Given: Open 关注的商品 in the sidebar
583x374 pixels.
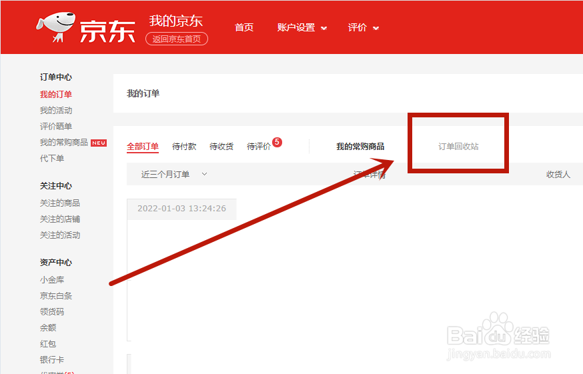Looking at the screenshot, I should point(60,203).
